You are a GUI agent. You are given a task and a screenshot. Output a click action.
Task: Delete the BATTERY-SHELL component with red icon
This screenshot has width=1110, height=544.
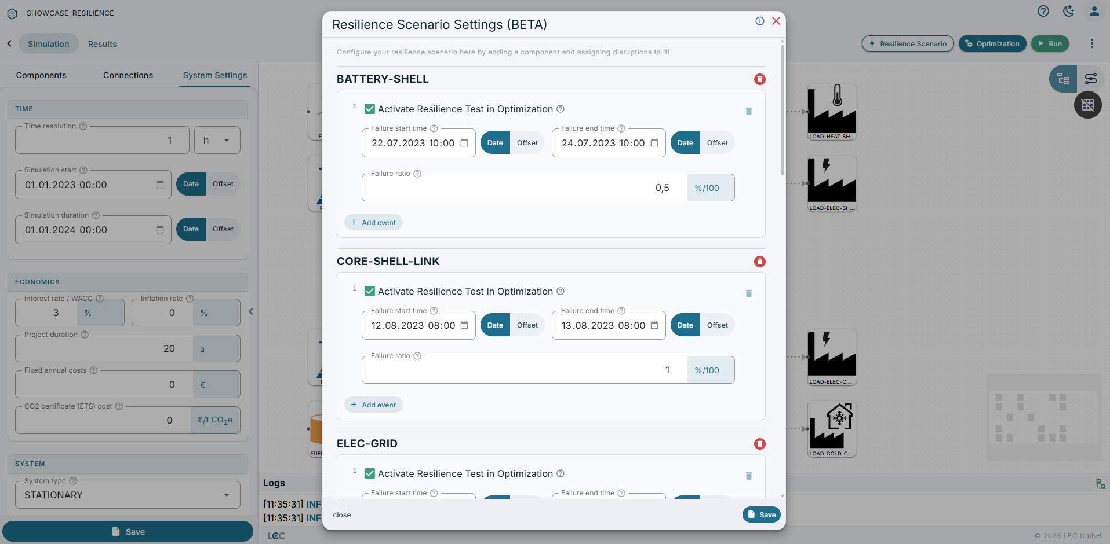pyautogui.click(x=759, y=79)
